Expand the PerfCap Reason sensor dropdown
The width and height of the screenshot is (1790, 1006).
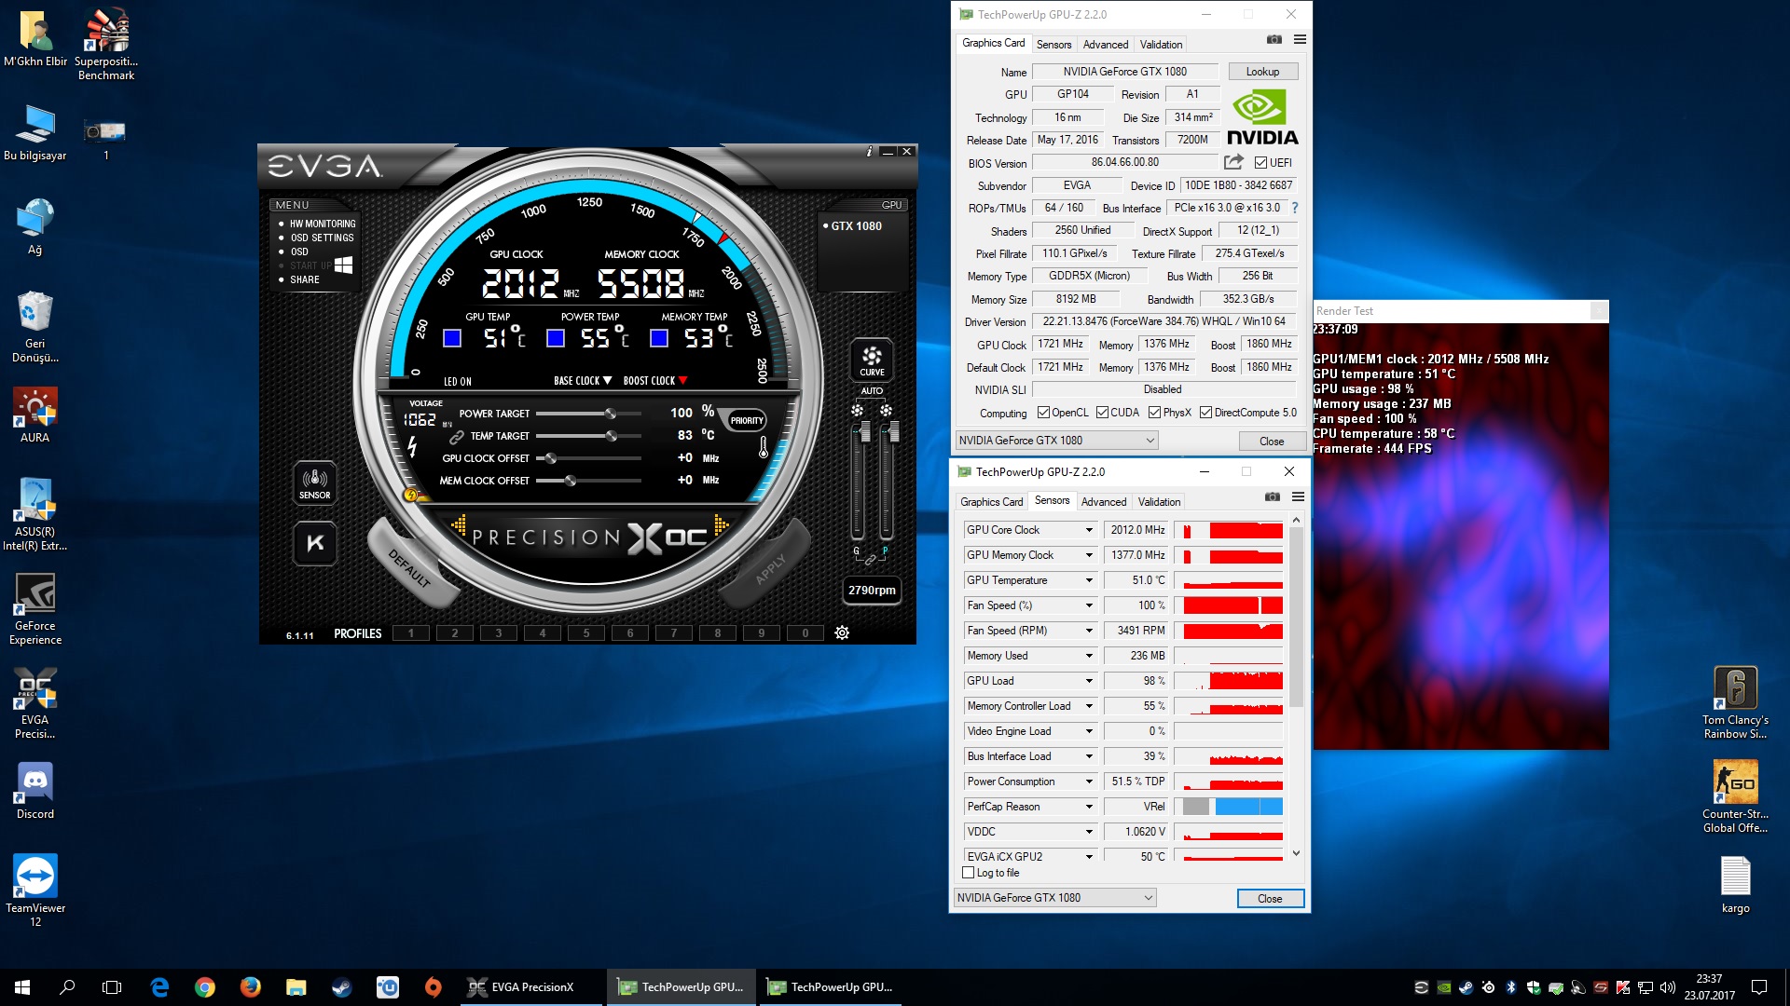(x=1088, y=807)
